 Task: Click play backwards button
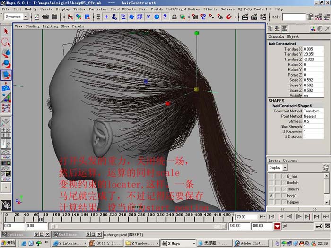point(289,216)
